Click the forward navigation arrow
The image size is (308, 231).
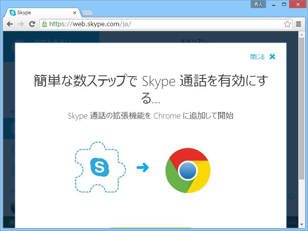pos(21,24)
